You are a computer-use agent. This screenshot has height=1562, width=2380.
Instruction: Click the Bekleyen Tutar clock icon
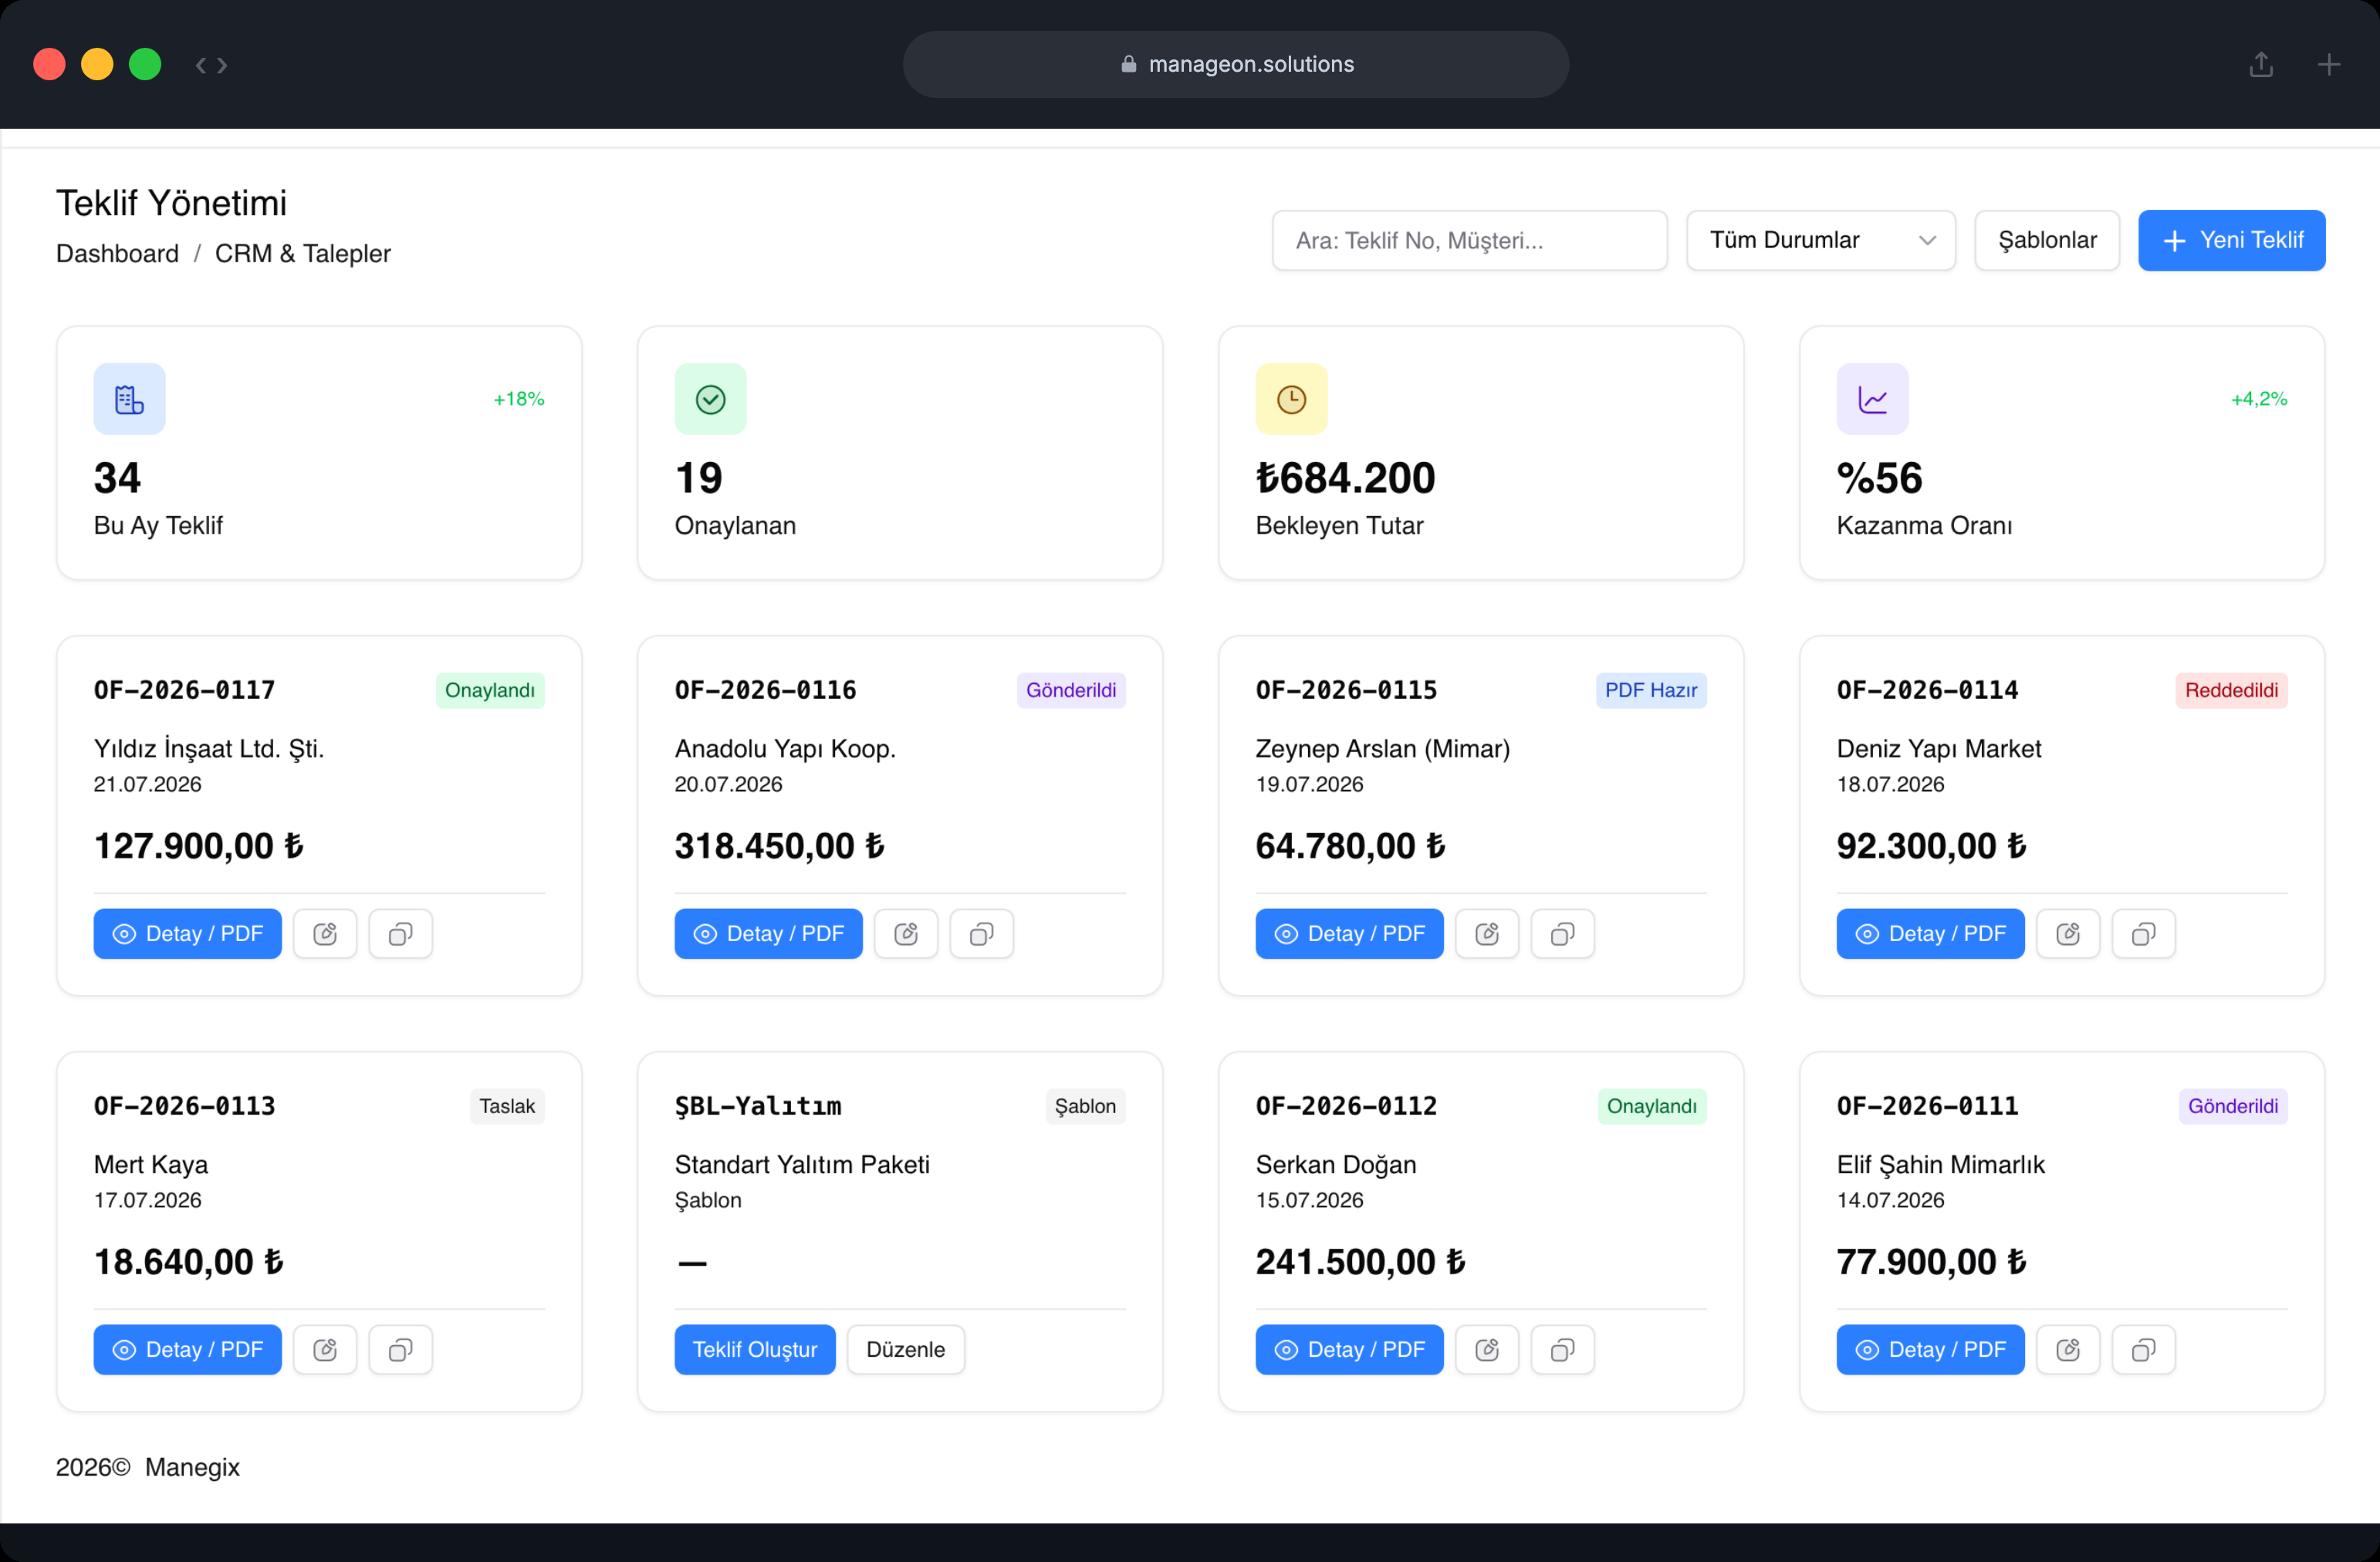[1291, 399]
